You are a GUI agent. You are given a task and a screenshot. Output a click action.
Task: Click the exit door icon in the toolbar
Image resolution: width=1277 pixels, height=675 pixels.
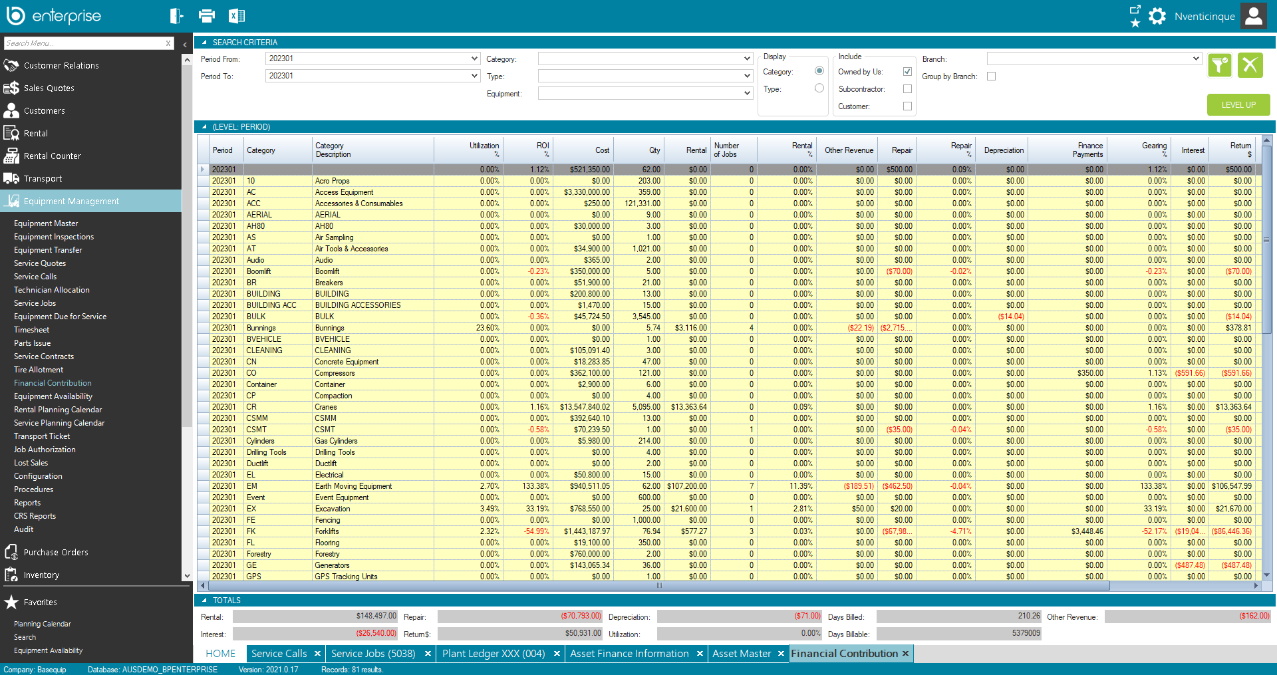176,15
